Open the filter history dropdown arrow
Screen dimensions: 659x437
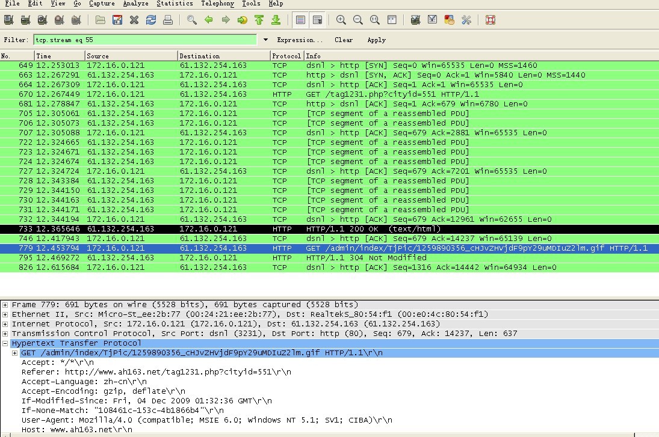click(265, 40)
